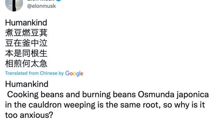Image resolution: width=220 pixels, height=126 pixels.
Task: Click the word "Cooking" in the translation
Action: 23,95
